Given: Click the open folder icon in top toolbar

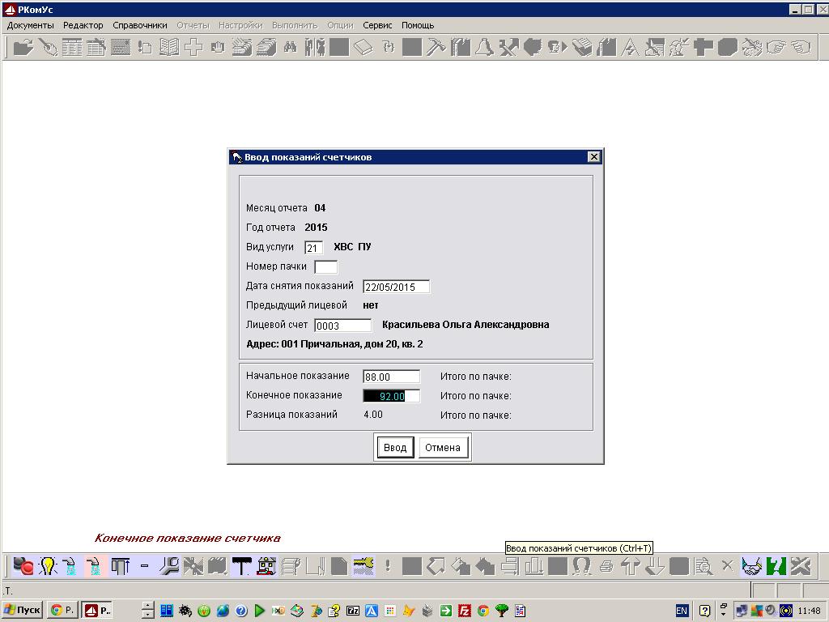Looking at the screenshot, I should coord(23,47).
